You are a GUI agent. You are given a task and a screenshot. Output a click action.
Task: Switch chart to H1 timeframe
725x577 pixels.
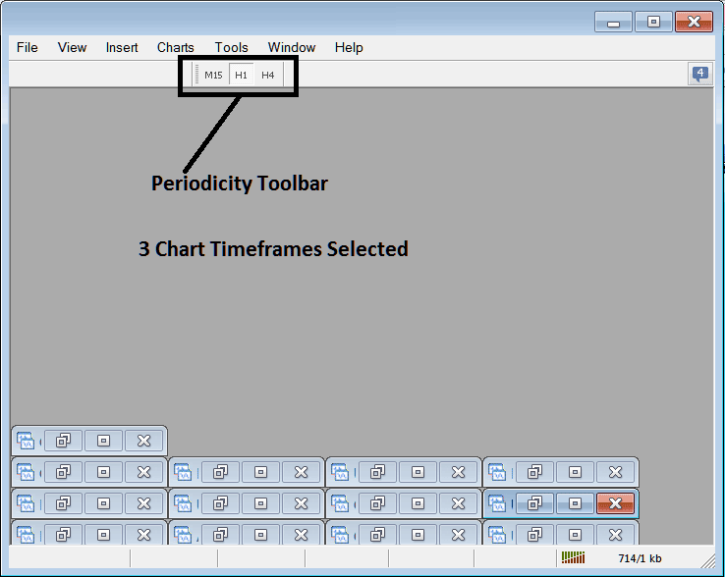[x=241, y=75]
